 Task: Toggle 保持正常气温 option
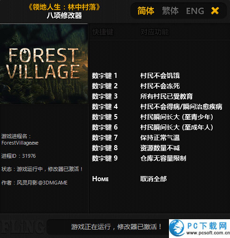coord(160,138)
